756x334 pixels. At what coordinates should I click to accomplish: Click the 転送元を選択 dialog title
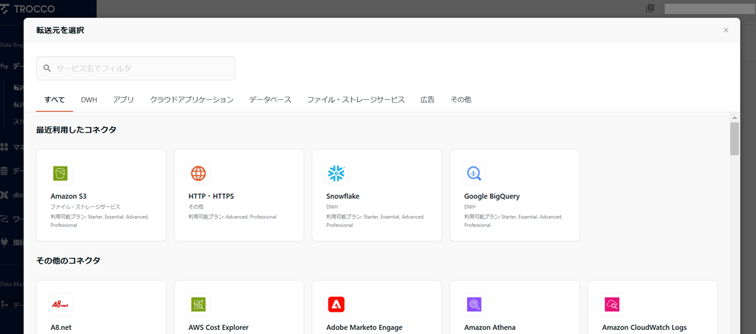click(x=60, y=30)
